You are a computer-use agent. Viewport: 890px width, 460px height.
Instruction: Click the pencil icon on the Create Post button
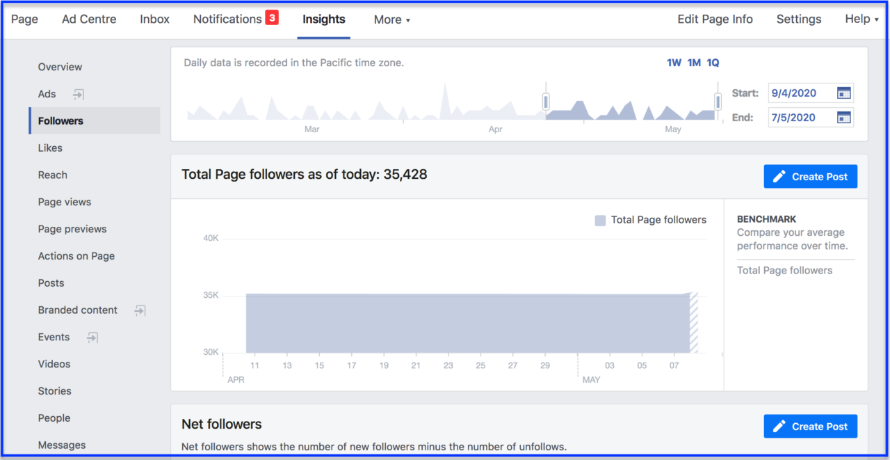pyautogui.click(x=777, y=176)
